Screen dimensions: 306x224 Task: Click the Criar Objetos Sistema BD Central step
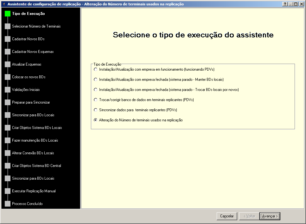(36, 166)
